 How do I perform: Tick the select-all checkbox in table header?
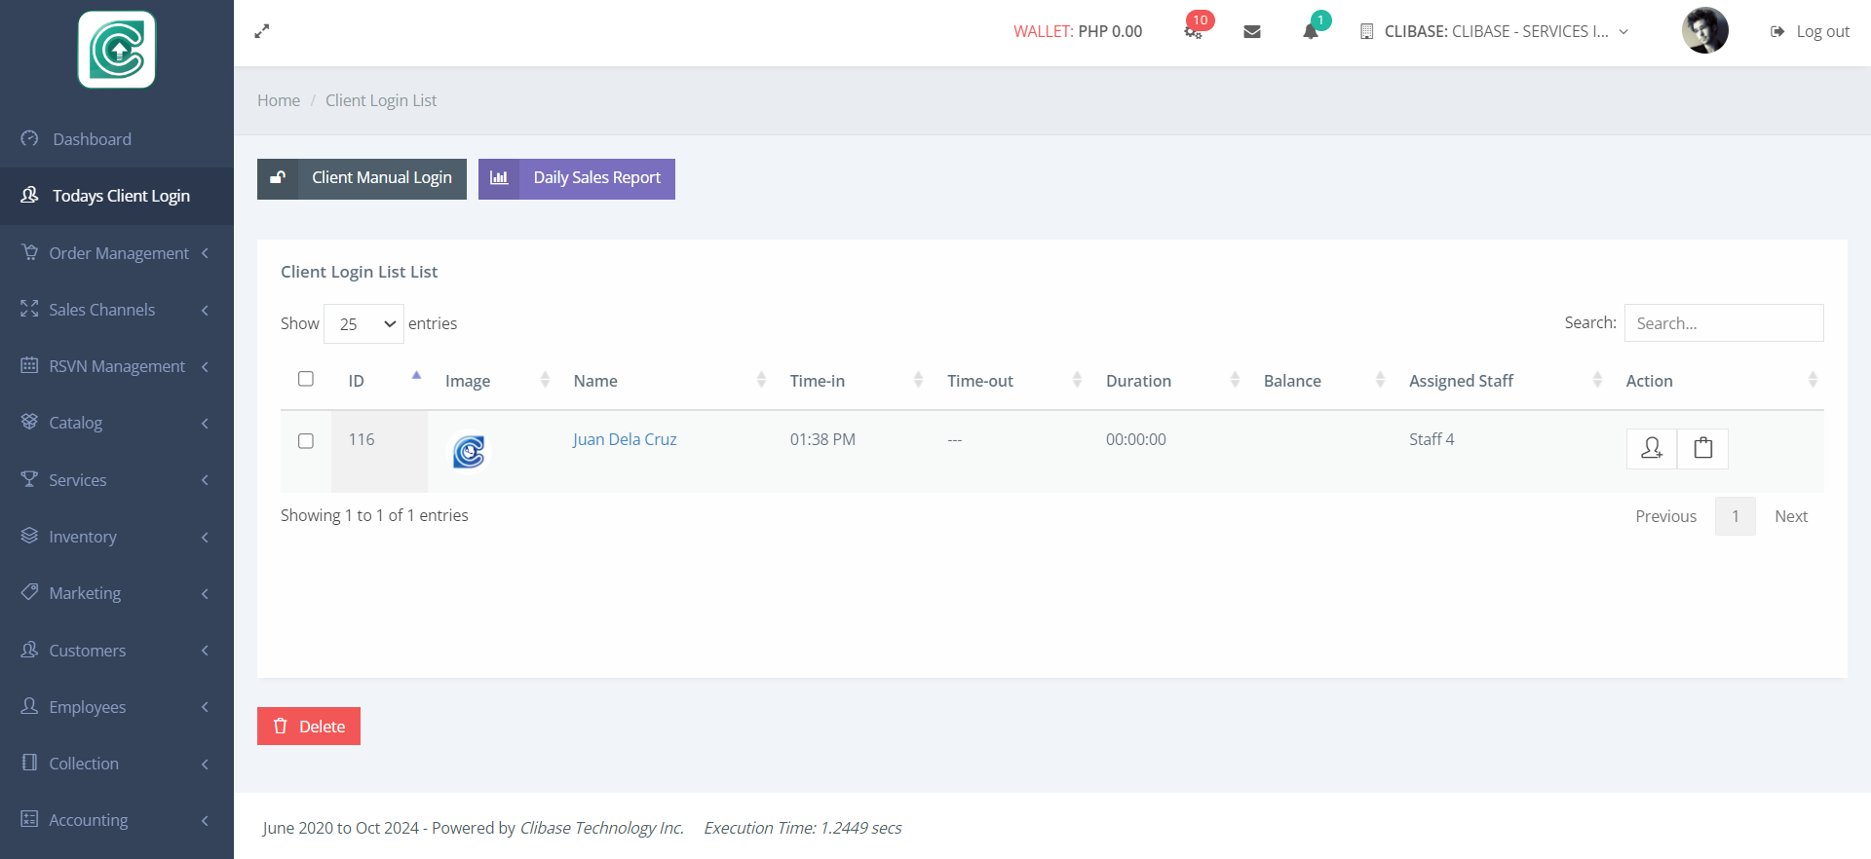click(x=306, y=379)
